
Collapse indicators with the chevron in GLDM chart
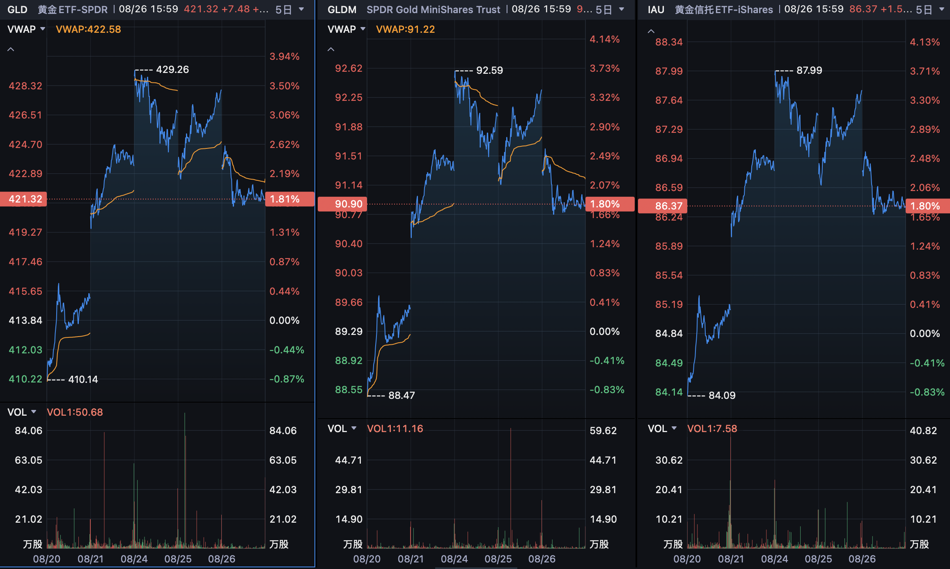(x=331, y=50)
